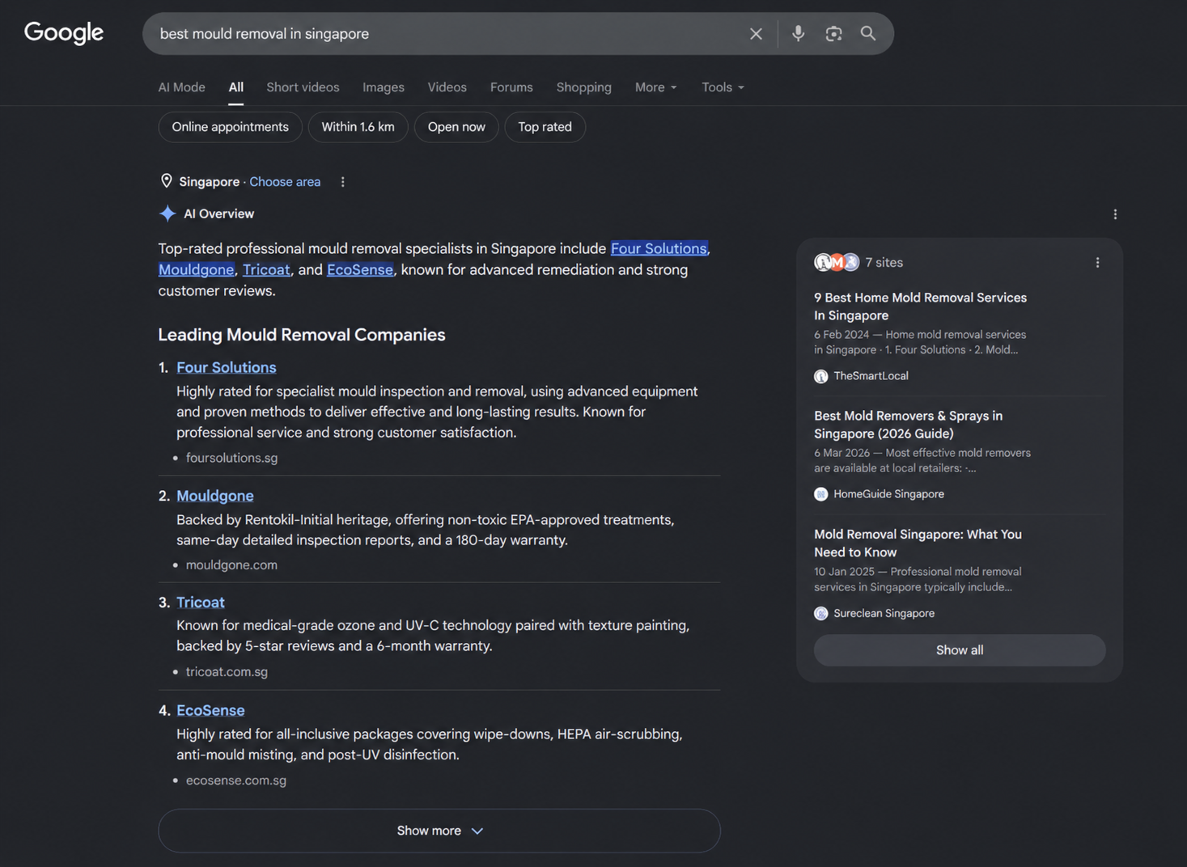The height and width of the screenshot is (867, 1187).
Task: Open Tricoat link in overview summary
Action: (266, 269)
